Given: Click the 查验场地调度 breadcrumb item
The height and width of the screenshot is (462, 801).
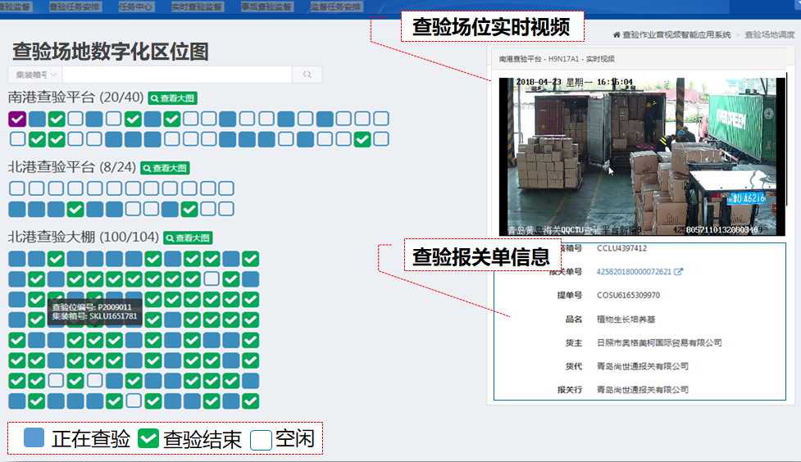Looking at the screenshot, I should tap(769, 34).
